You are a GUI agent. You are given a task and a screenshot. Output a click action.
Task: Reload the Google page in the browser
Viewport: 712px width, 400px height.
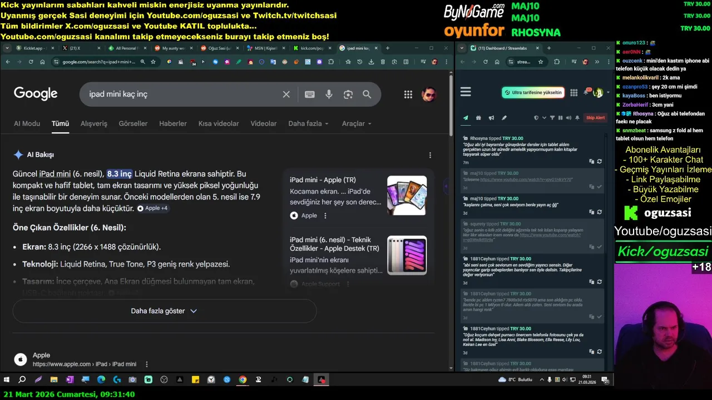pos(31,62)
